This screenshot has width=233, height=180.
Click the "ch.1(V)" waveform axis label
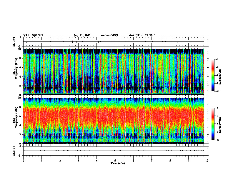[x=14, y=42]
